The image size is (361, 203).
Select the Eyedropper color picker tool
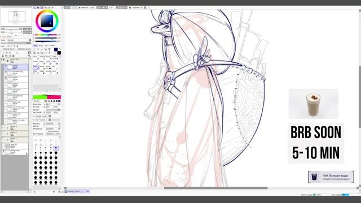tap(49, 53)
